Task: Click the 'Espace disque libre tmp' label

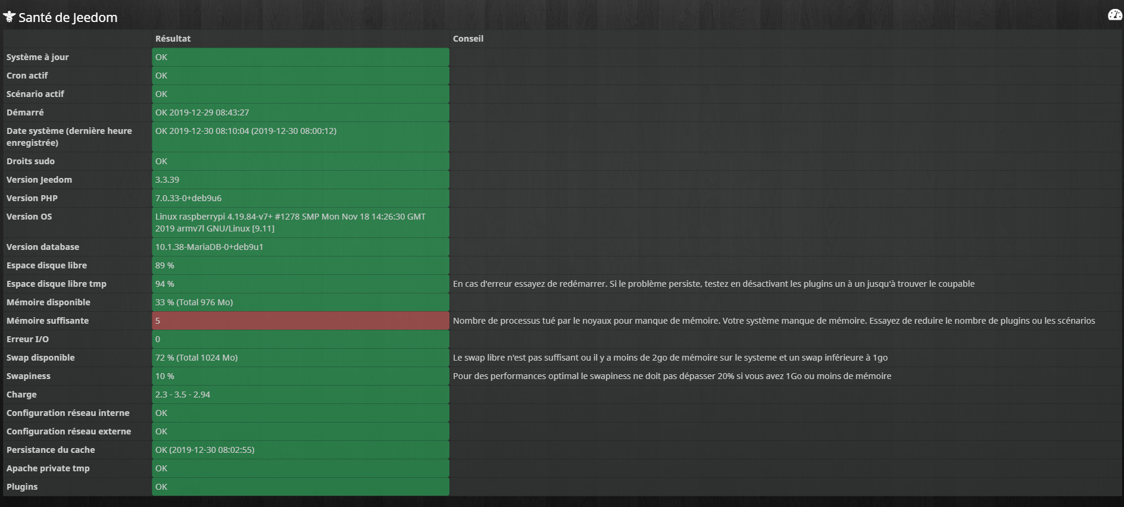Action: point(57,284)
